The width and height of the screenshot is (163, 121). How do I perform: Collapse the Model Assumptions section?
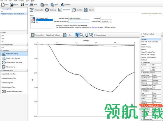tap(141, 73)
